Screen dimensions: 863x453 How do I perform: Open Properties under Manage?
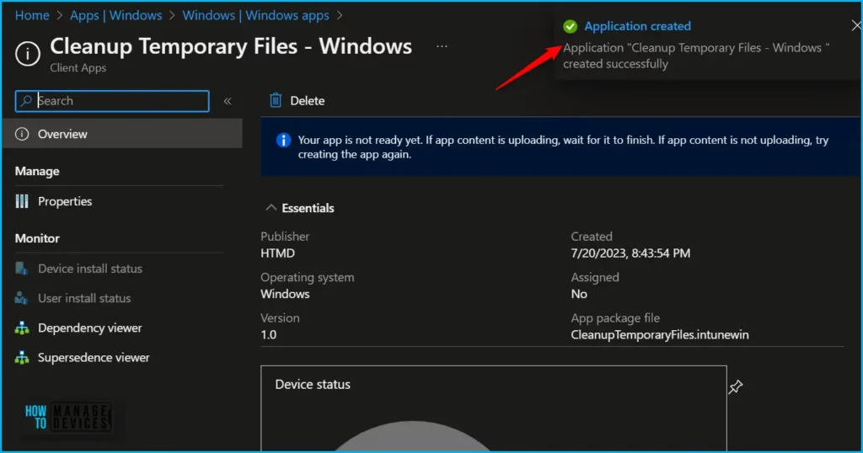pos(64,201)
